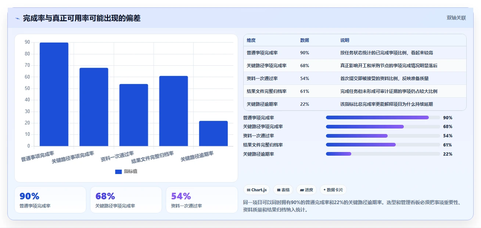Click the 普通事项完成率 progress bar
Image resolution: width=481 pixels, height=228 pixels.
[x=383, y=117]
